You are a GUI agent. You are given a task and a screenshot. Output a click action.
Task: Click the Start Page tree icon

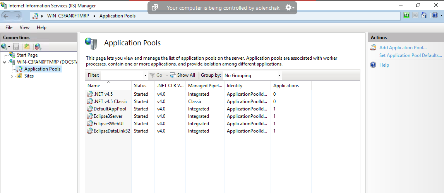[x=12, y=55]
